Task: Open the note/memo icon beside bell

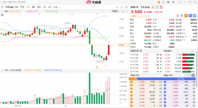Action: [x=182, y=16]
